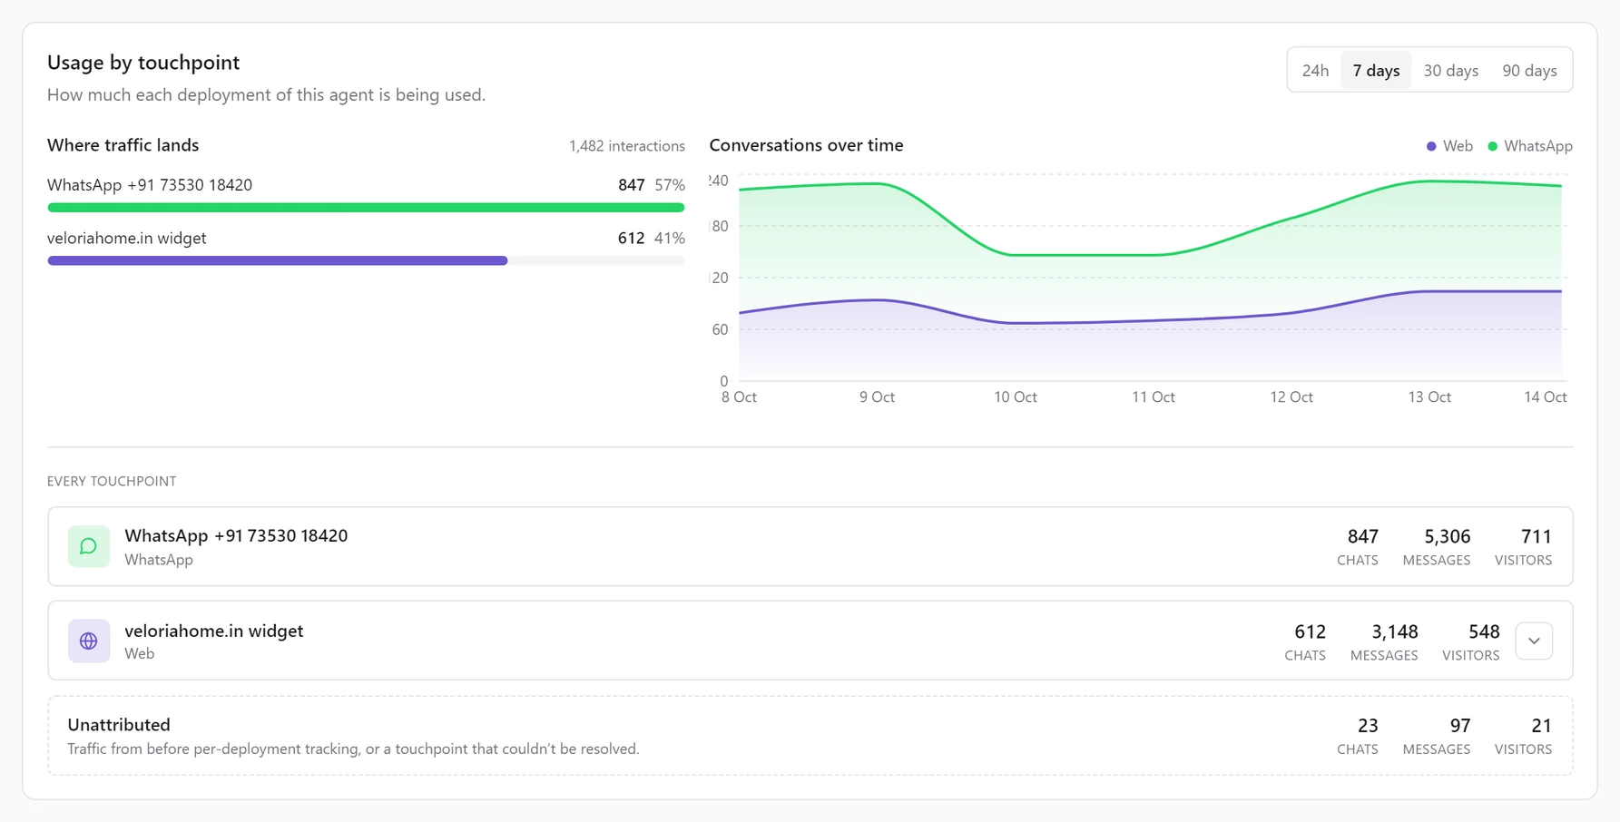The image size is (1620, 822).
Task: Click the Where traffic lands heading
Action: point(123,145)
